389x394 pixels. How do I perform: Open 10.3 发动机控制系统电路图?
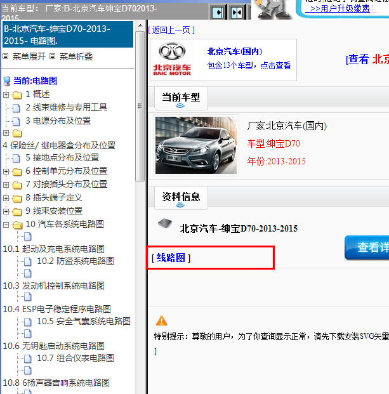(53, 286)
